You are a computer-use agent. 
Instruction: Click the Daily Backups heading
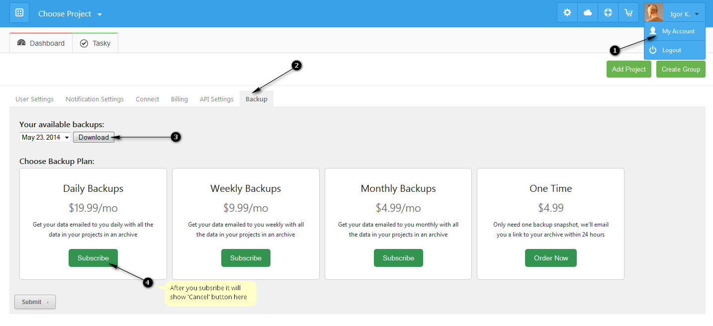coord(93,188)
